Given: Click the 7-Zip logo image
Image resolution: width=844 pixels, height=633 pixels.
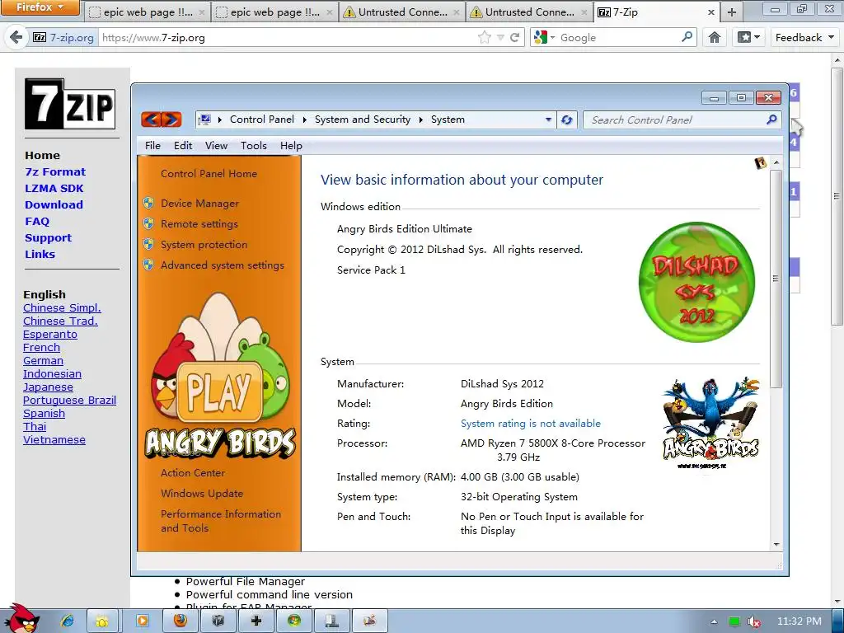Looking at the screenshot, I should (70, 104).
